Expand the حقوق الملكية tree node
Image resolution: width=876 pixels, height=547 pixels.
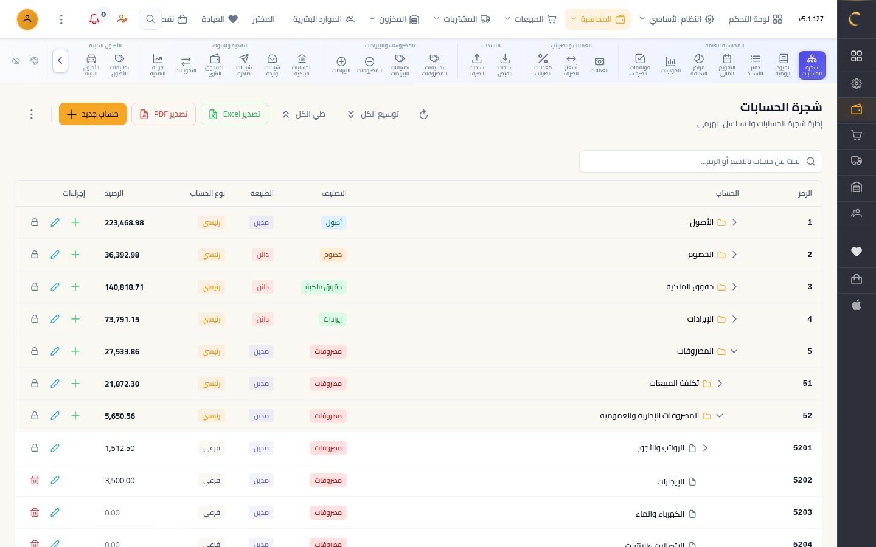pos(734,287)
